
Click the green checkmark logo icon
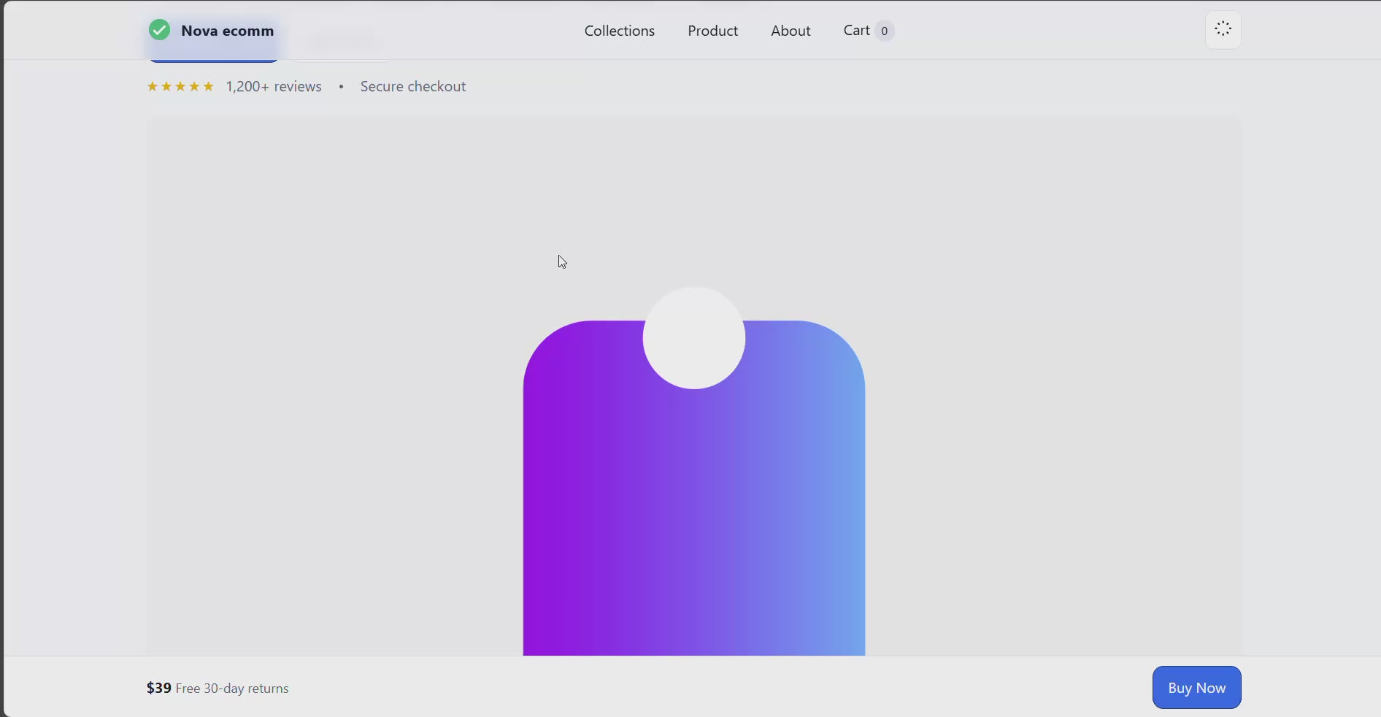pos(159,30)
